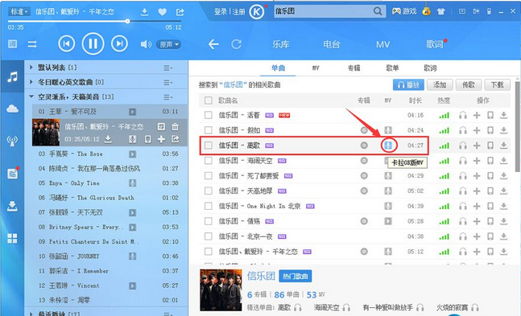Screen dimensions: 521x316
Task: Check the box for One Night In 北京
Action: click(209, 206)
